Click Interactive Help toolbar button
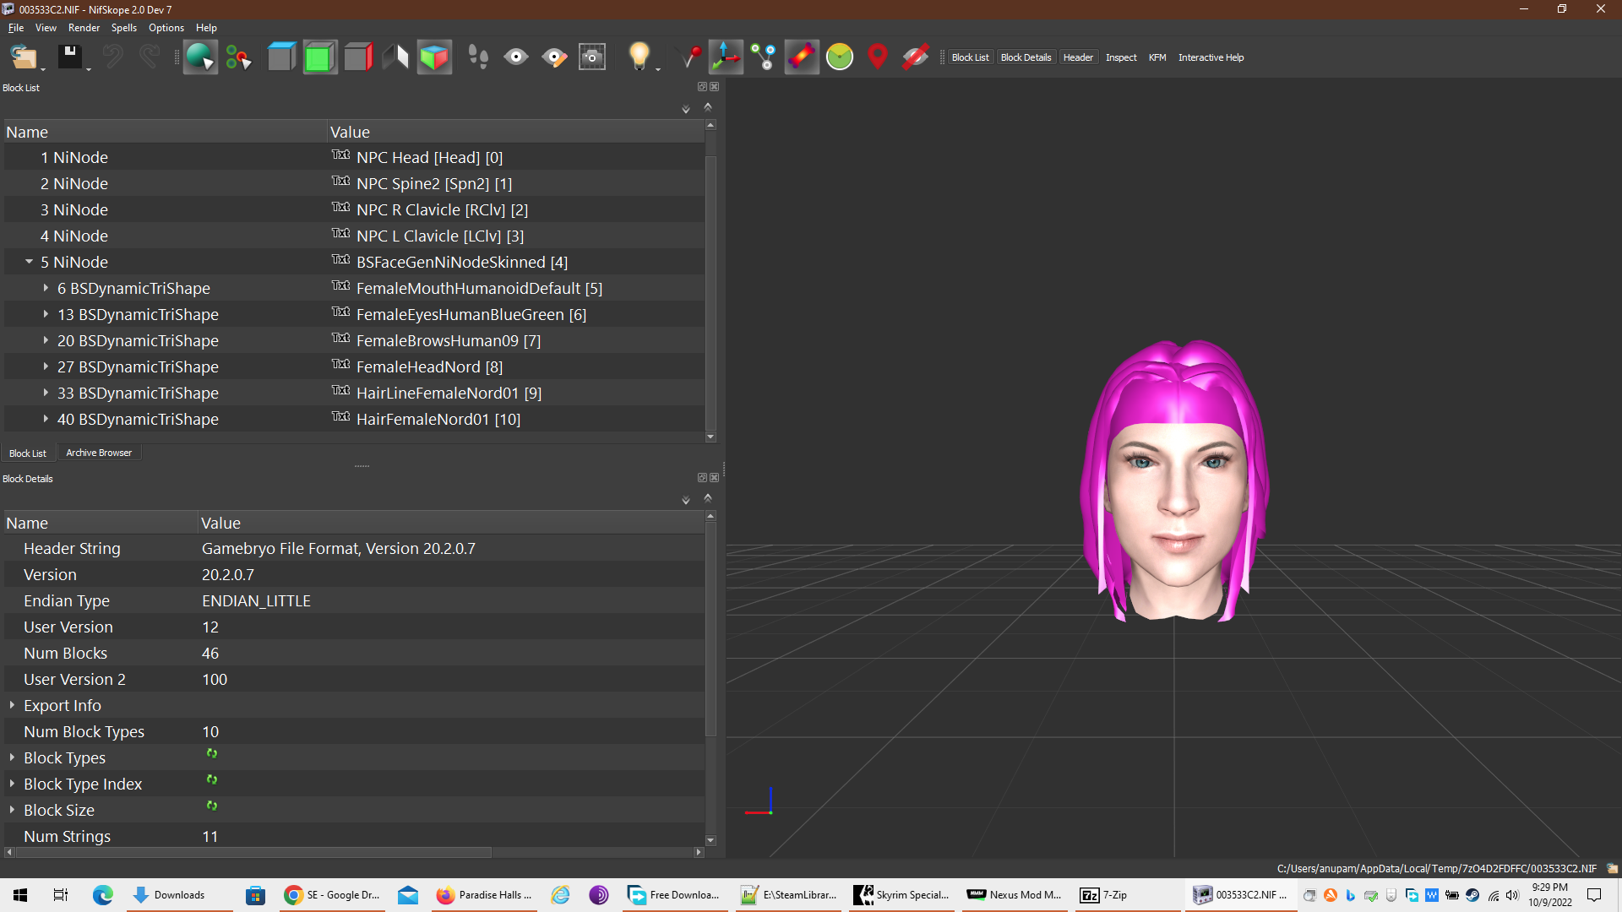Viewport: 1622px width, 912px height. click(x=1211, y=57)
